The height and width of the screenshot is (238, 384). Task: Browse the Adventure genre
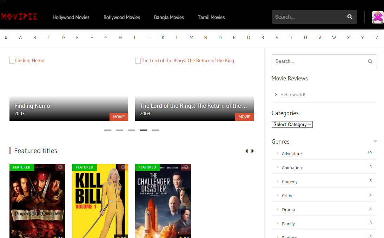[292, 153]
